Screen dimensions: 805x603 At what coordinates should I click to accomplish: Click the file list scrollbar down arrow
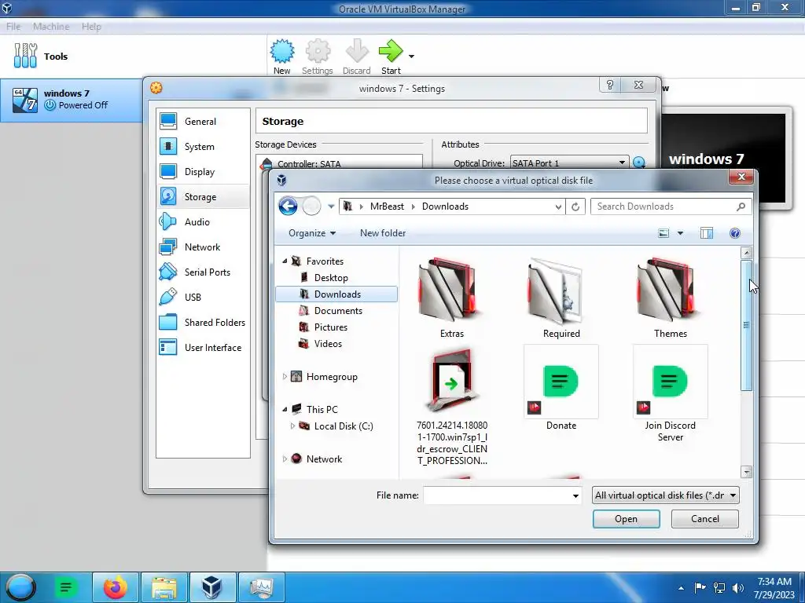click(x=747, y=472)
